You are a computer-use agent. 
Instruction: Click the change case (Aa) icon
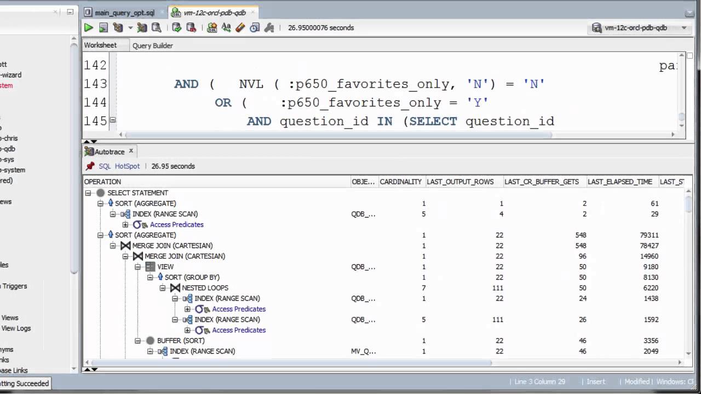tap(226, 27)
